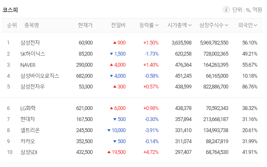Click LG화학 price 621,000
Image resolution: width=267 pixels, height=167 pixels.
(84, 108)
